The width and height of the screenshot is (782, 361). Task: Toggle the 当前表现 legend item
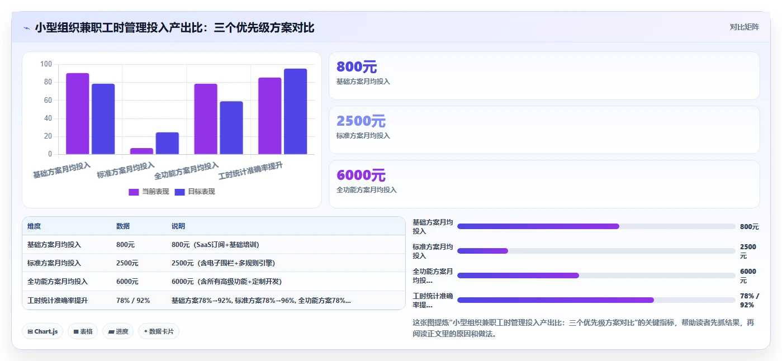(x=149, y=192)
